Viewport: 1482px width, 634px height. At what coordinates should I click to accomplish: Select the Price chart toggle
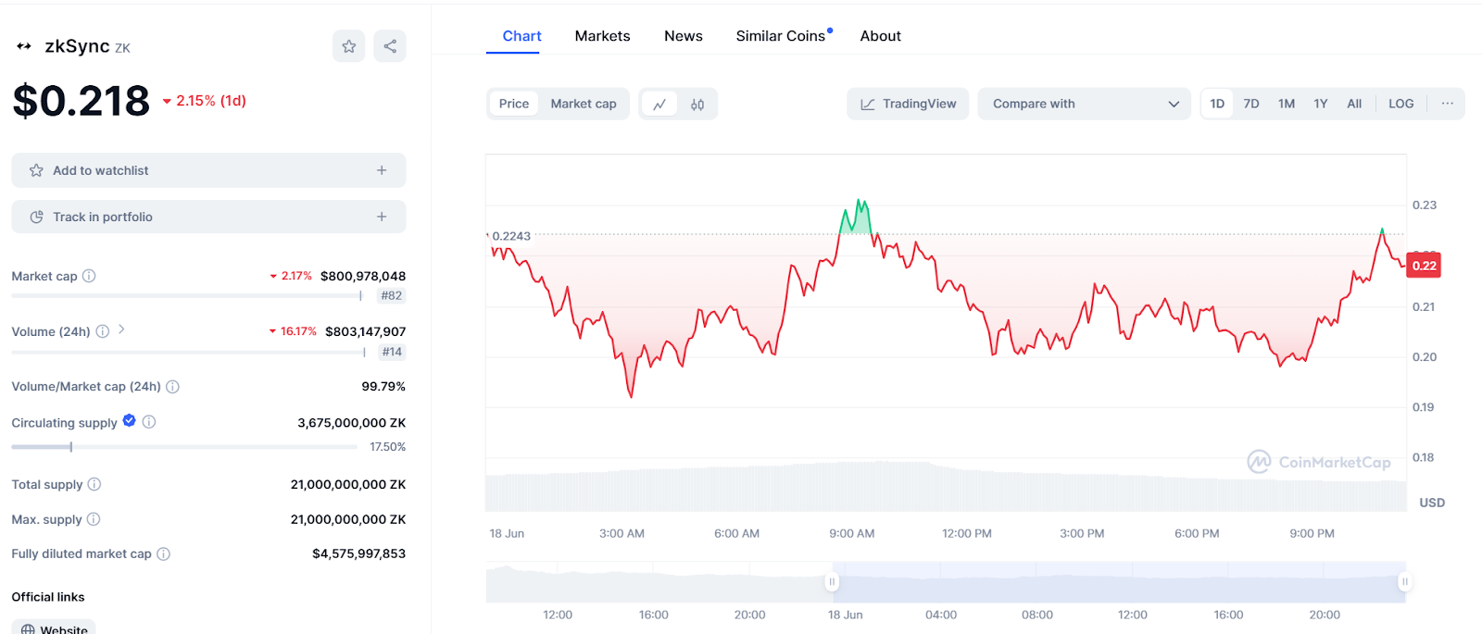(514, 104)
